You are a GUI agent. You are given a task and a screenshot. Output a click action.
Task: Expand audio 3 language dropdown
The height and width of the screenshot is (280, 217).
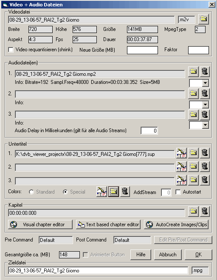[206, 125]
